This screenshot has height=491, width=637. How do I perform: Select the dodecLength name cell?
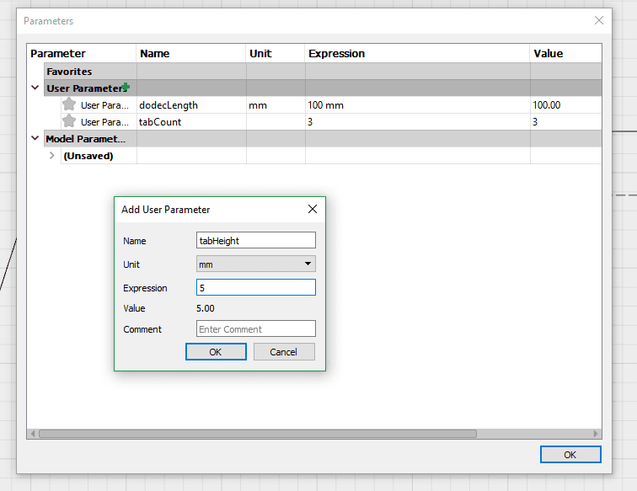click(191, 105)
